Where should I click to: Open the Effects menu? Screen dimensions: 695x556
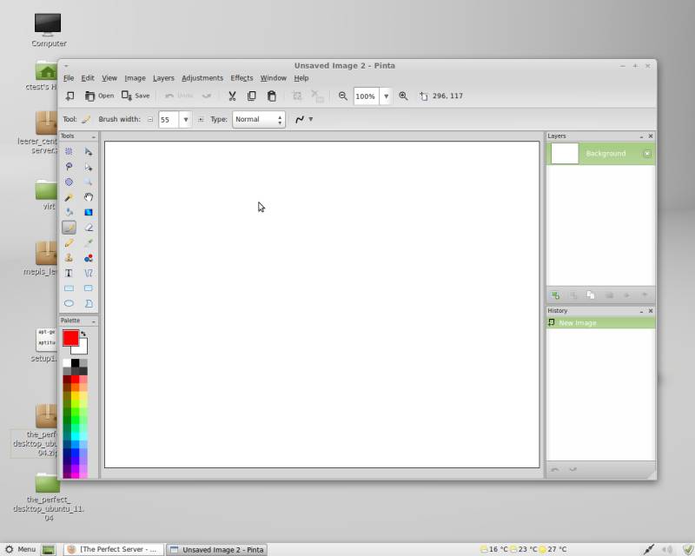pos(242,78)
